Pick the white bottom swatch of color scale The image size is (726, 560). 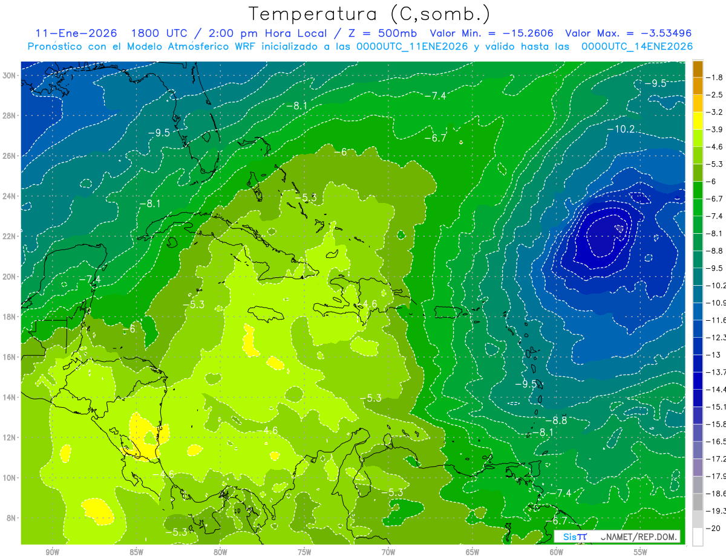click(698, 537)
